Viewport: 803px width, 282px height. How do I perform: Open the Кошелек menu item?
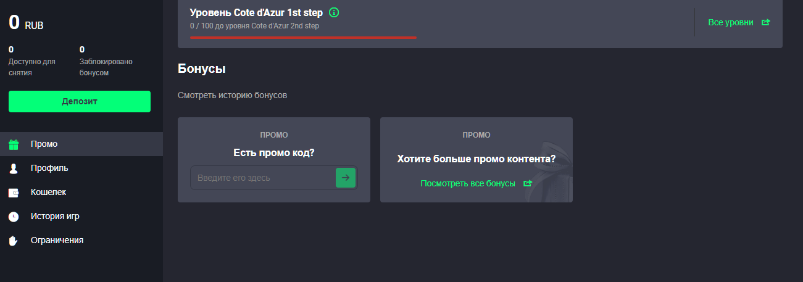pyautogui.click(x=48, y=193)
